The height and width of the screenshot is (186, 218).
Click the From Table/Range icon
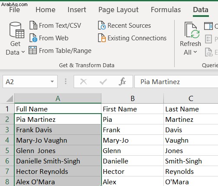click(33, 50)
